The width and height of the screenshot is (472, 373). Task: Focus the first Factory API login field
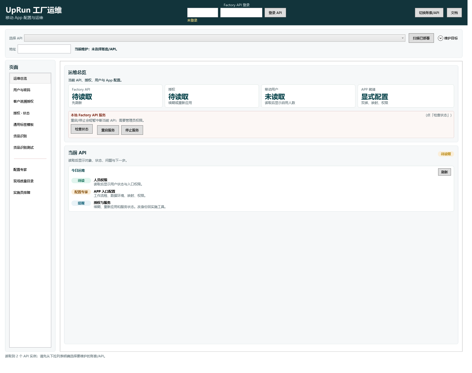[203, 13]
